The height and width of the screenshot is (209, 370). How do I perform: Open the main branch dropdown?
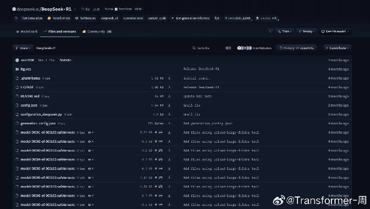(22, 48)
